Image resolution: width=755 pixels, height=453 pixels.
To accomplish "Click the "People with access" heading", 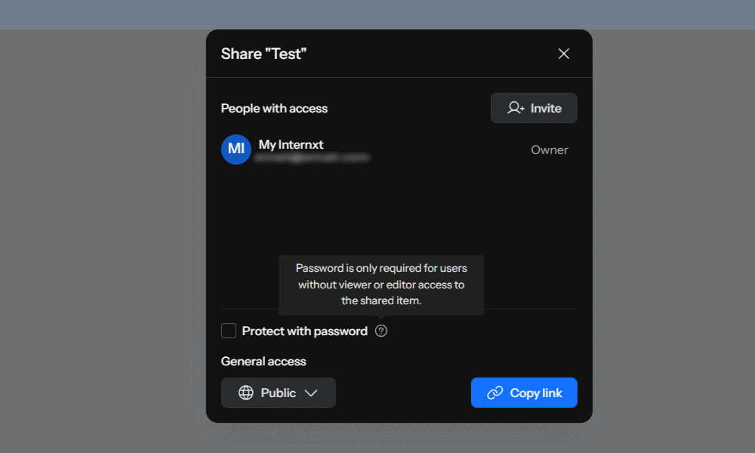I will coord(274,108).
